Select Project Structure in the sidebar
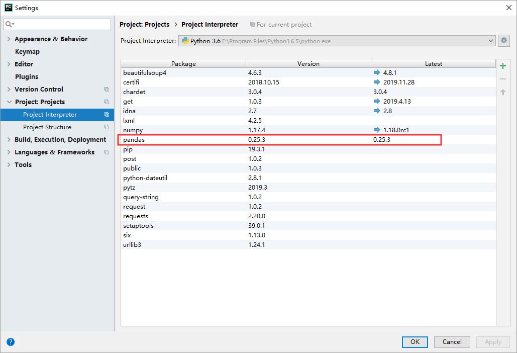The height and width of the screenshot is (353, 517). click(x=47, y=127)
